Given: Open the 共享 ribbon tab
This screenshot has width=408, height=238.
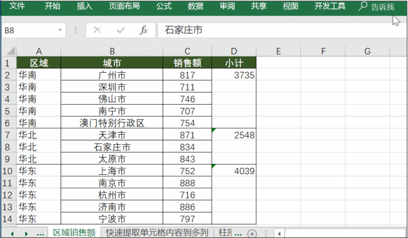Looking at the screenshot, I should [259, 6].
